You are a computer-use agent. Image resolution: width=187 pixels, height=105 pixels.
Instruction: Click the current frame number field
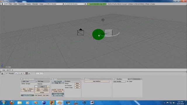click(40, 73)
